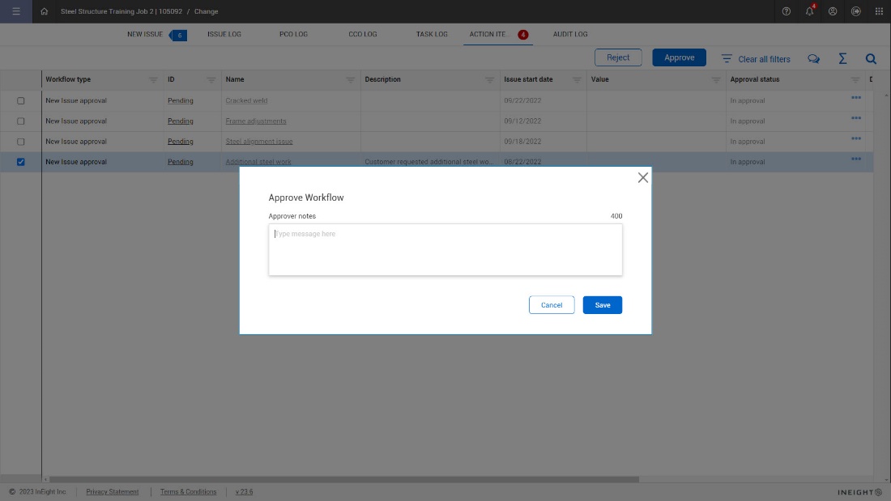891x501 pixels.
Task: Cancel the Approve Workflow dialog
Action: pyautogui.click(x=552, y=305)
